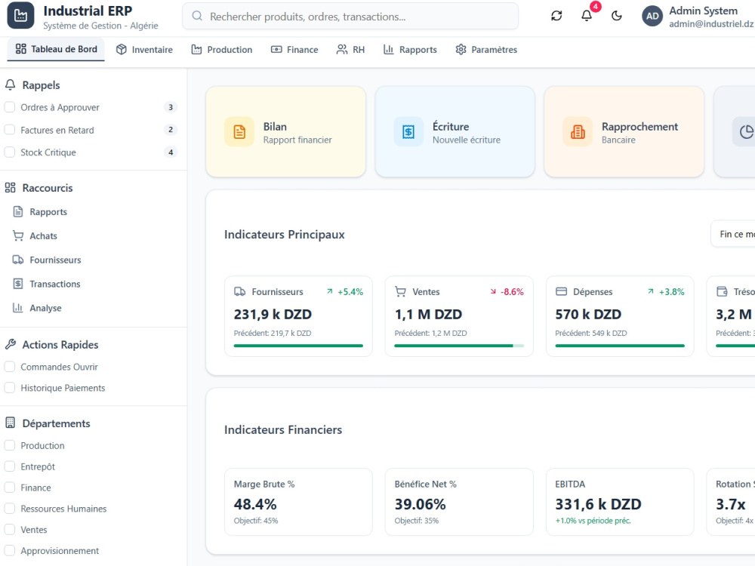
Task: Open the Tableau de Bord tab
Action: [x=56, y=49]
